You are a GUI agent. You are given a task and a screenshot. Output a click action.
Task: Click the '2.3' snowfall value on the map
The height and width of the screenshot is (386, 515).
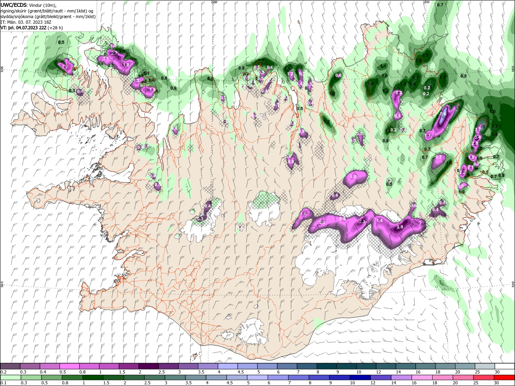coord(362,222)
